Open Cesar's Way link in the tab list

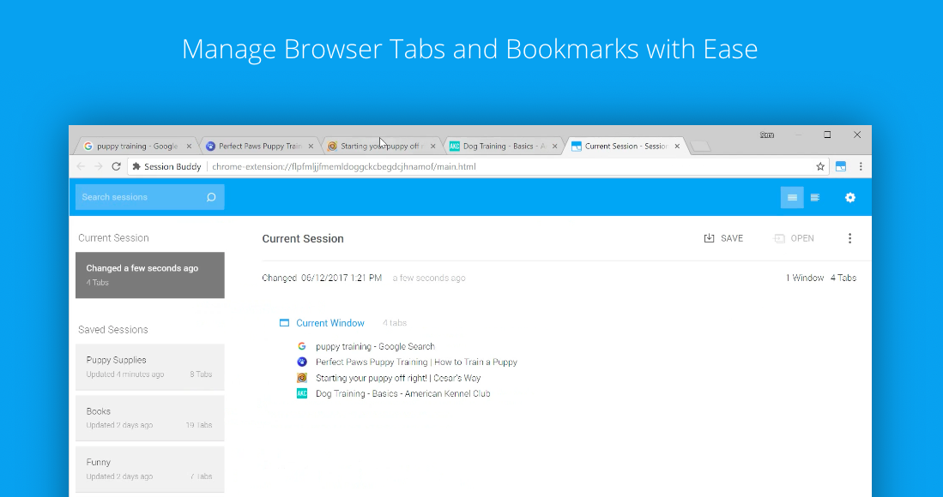coord(397,378)
